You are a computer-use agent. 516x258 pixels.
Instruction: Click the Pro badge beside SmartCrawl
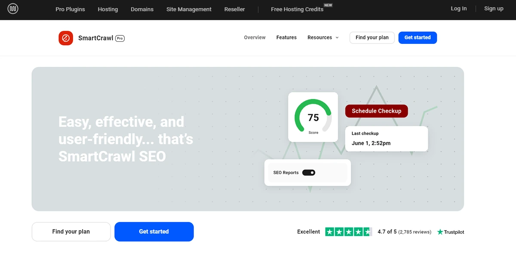coord(120,38)
